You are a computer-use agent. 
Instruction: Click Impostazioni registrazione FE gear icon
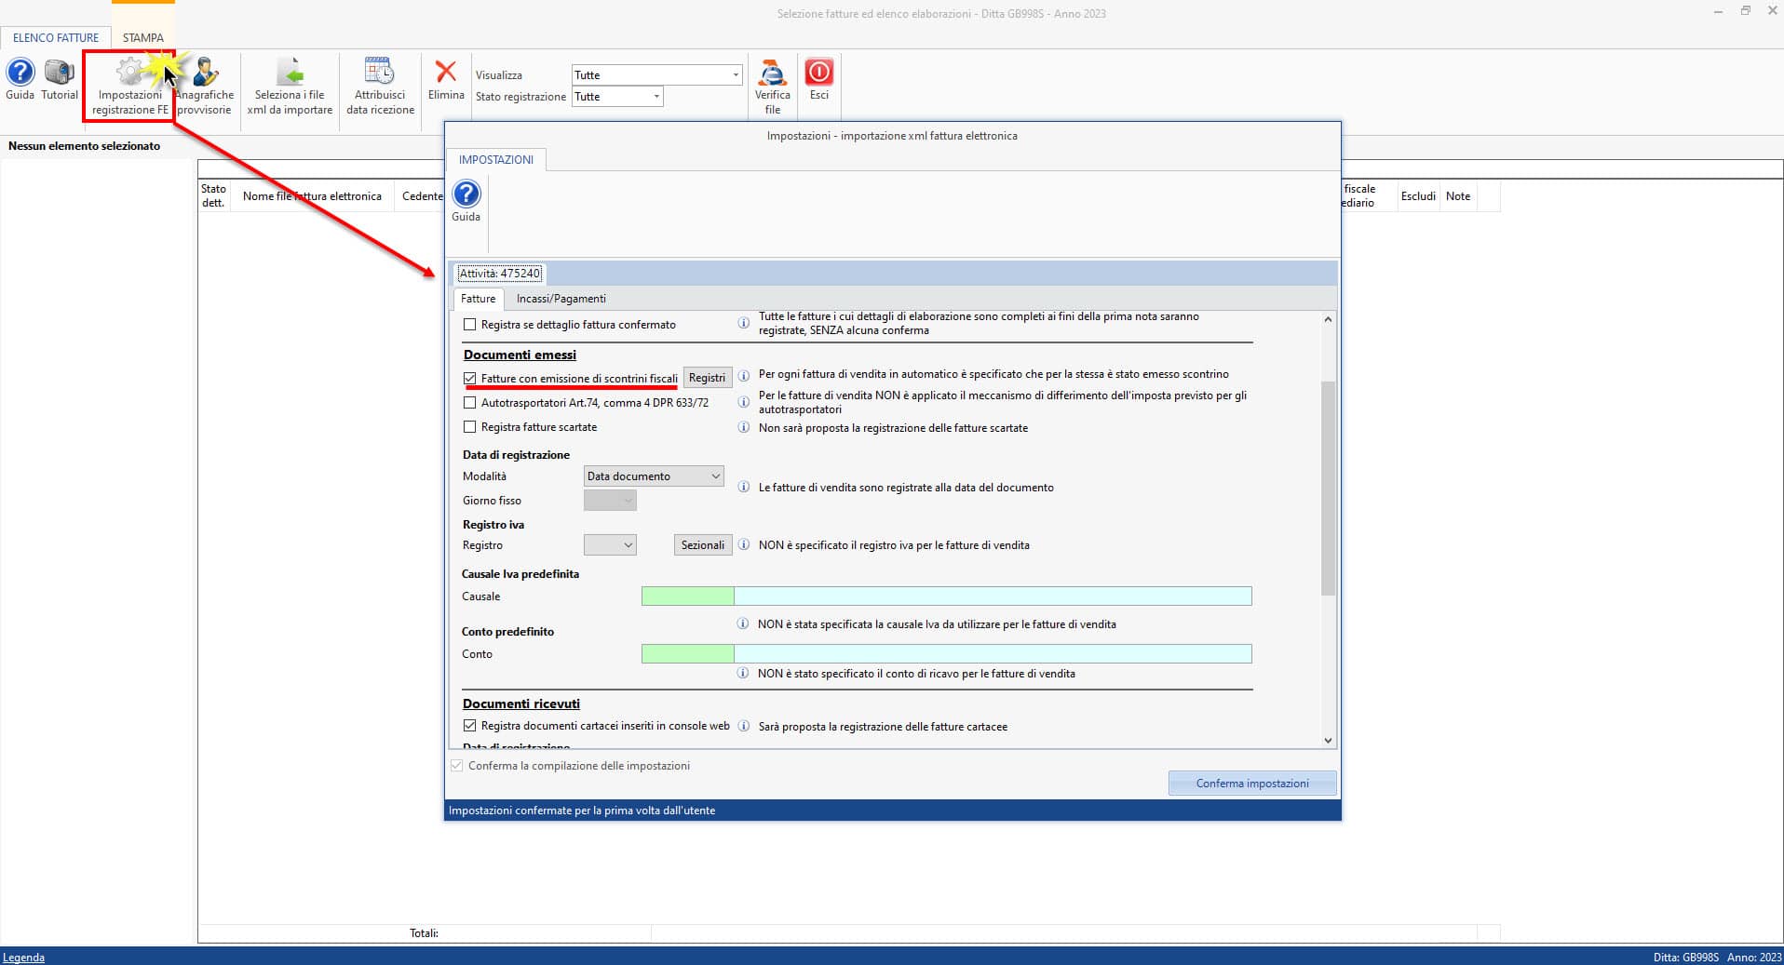129,74
